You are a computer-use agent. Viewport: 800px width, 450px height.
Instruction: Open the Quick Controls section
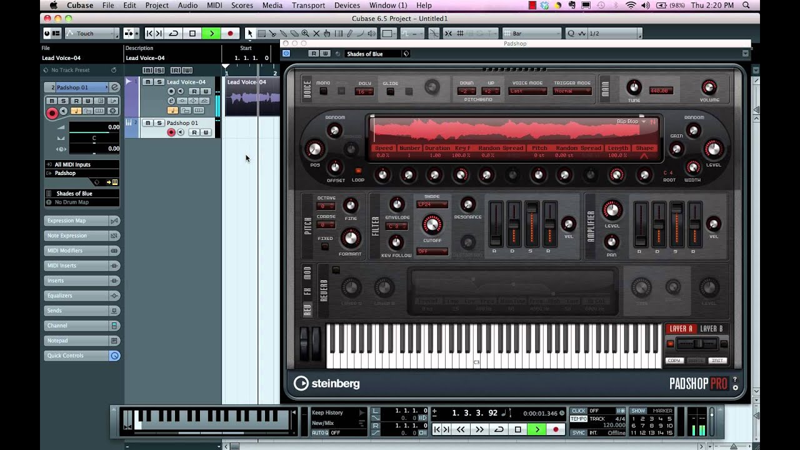click(81, 356)
